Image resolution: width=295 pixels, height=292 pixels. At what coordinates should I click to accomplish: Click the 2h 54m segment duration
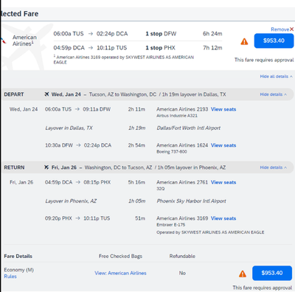[136, 145]
